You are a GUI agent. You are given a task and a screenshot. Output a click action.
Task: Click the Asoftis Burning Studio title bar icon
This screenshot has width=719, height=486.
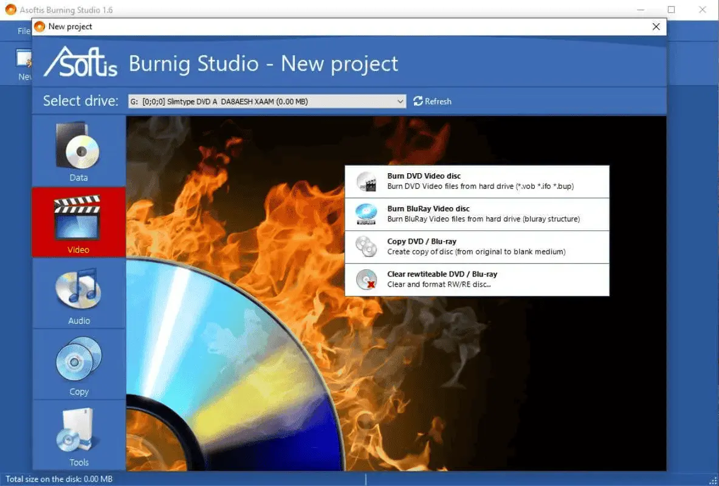[x=10, y=9]
